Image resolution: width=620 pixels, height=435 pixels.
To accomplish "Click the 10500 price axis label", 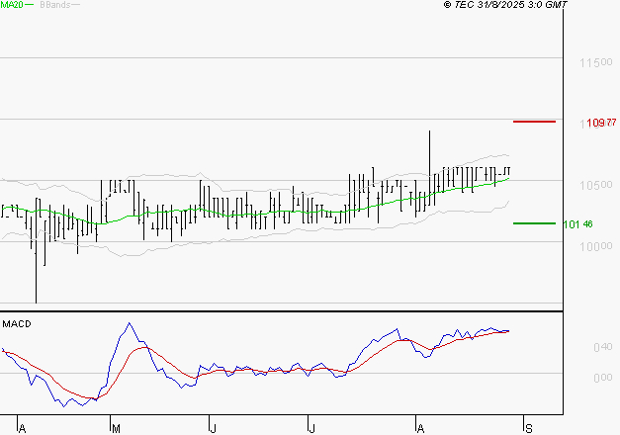I will [x=593, y=186].
